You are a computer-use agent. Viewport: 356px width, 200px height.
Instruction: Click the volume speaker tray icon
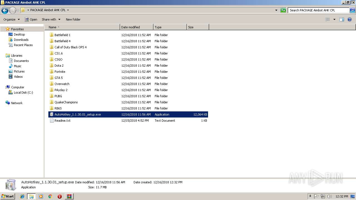point(330,196)
